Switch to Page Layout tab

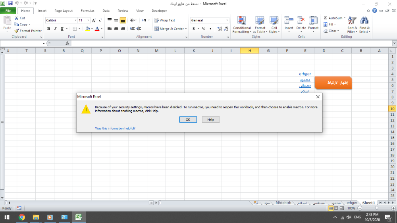point(63,11)
